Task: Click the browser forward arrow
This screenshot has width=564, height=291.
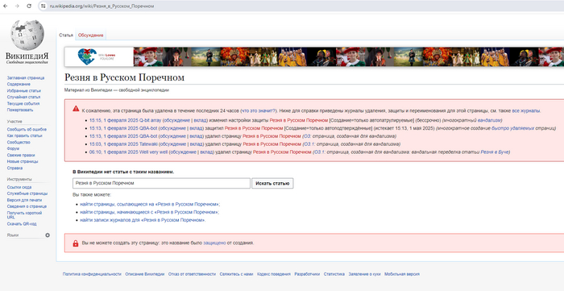Action: [17, 6]
